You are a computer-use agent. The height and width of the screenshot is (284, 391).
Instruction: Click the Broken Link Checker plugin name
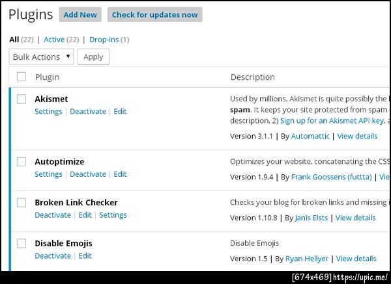tap(76, 202)
